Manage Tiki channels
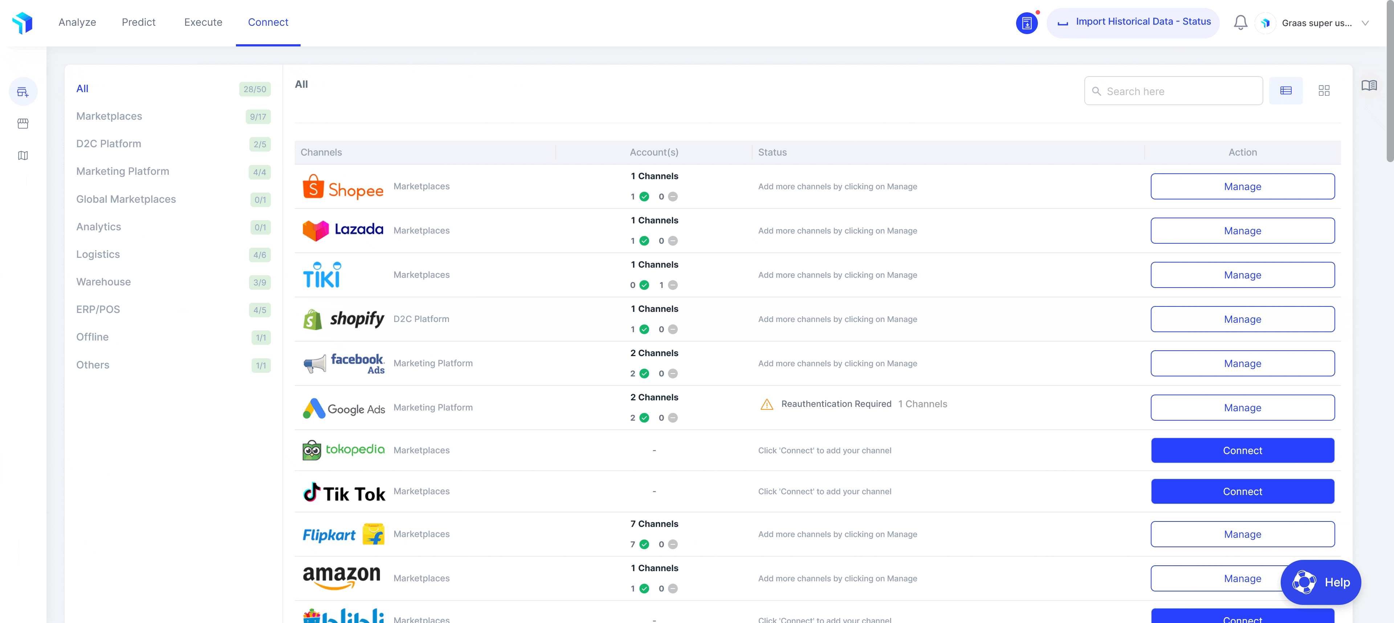The height and width of the screenshot is (623, 1394). [x=1243, y=275]
